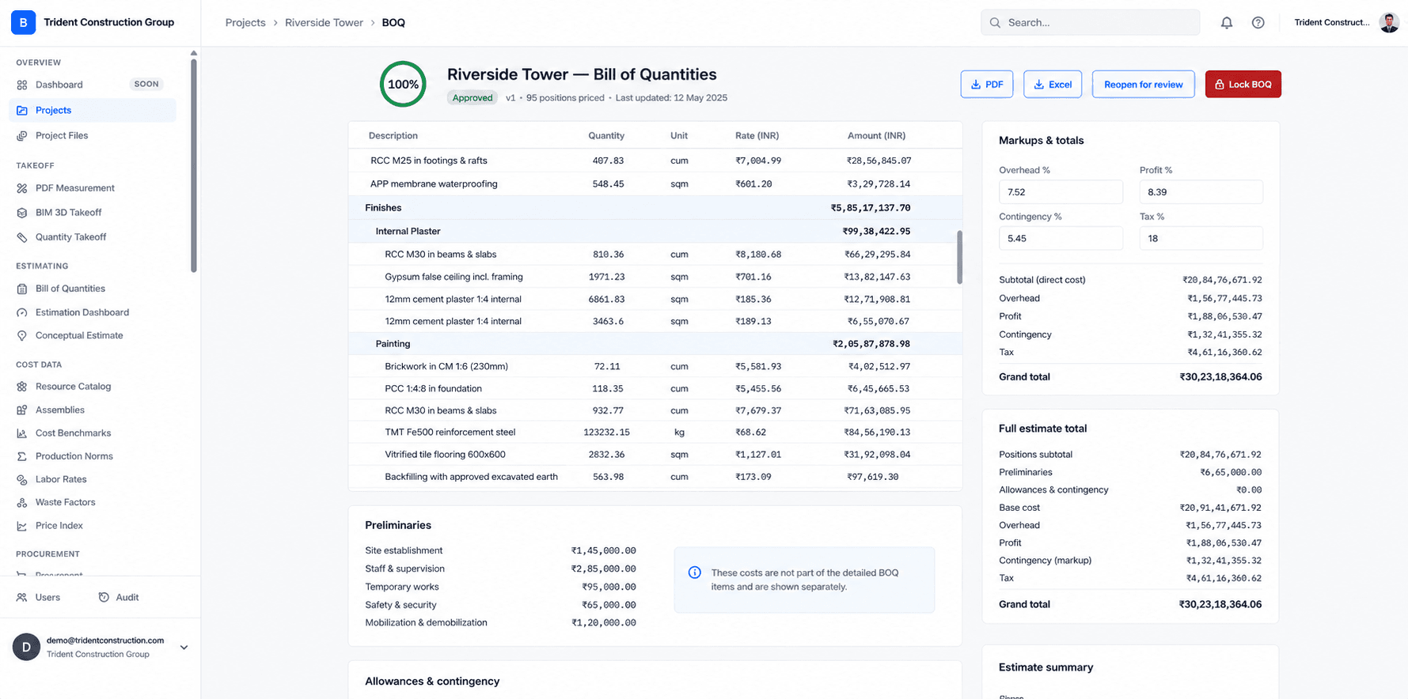Collapse the Painting subsection row
The width and height of the screenshot is (1408, 699).
(x=655, y=344)
